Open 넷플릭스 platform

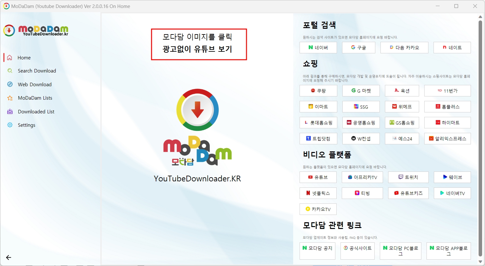(x=318, y=193)
